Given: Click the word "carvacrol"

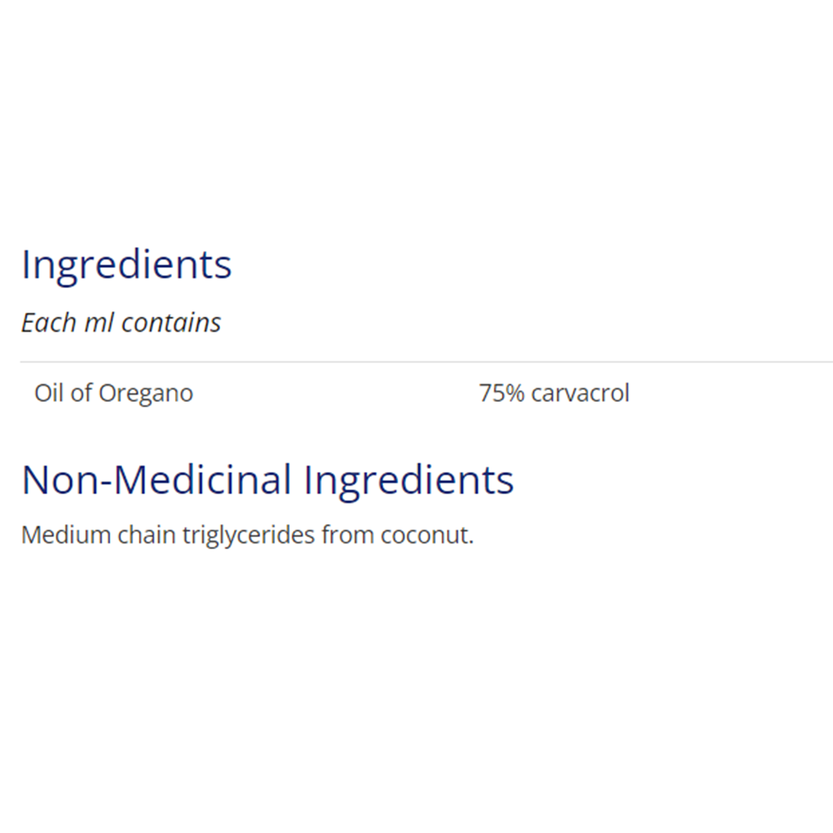Looking at the screenshot, I should tap(580, 393).
